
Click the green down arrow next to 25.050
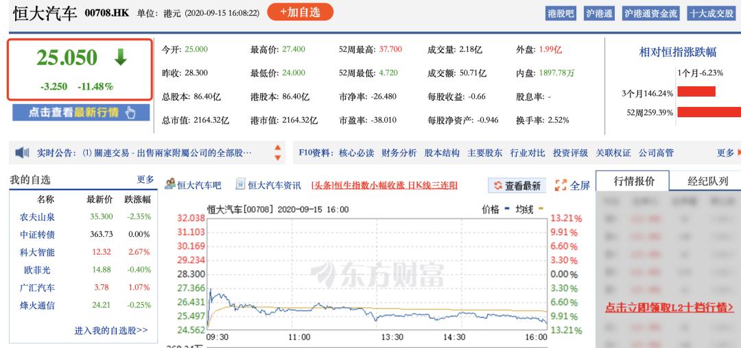[121, 58]
